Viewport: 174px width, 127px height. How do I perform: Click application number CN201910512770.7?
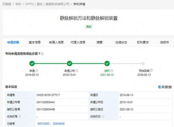(48, 95)
